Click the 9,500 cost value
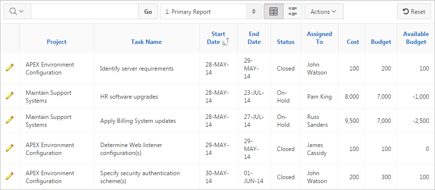 click(352, 121)
